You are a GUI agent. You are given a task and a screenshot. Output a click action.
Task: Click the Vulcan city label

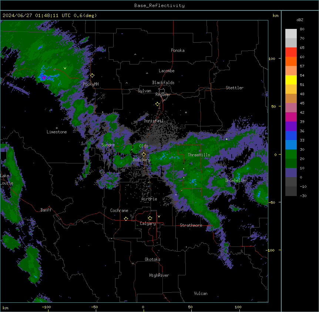point(201,293)
